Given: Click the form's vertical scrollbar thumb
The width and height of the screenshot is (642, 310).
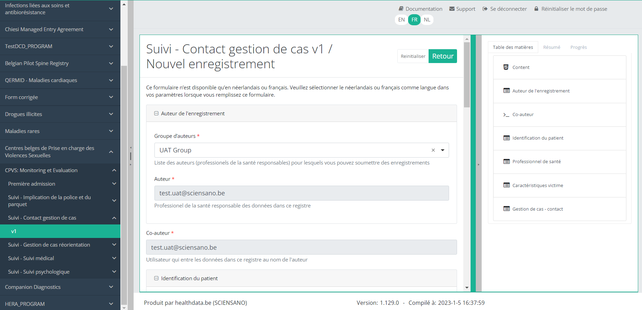Looking at the screenshot, I should [x=467, y=74].
